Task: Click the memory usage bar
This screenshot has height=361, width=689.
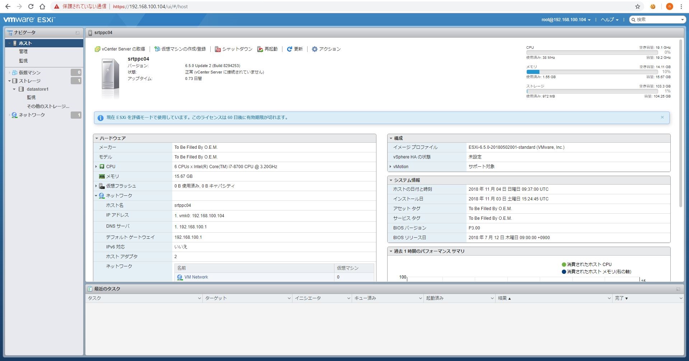Action: tap(592, 72)
